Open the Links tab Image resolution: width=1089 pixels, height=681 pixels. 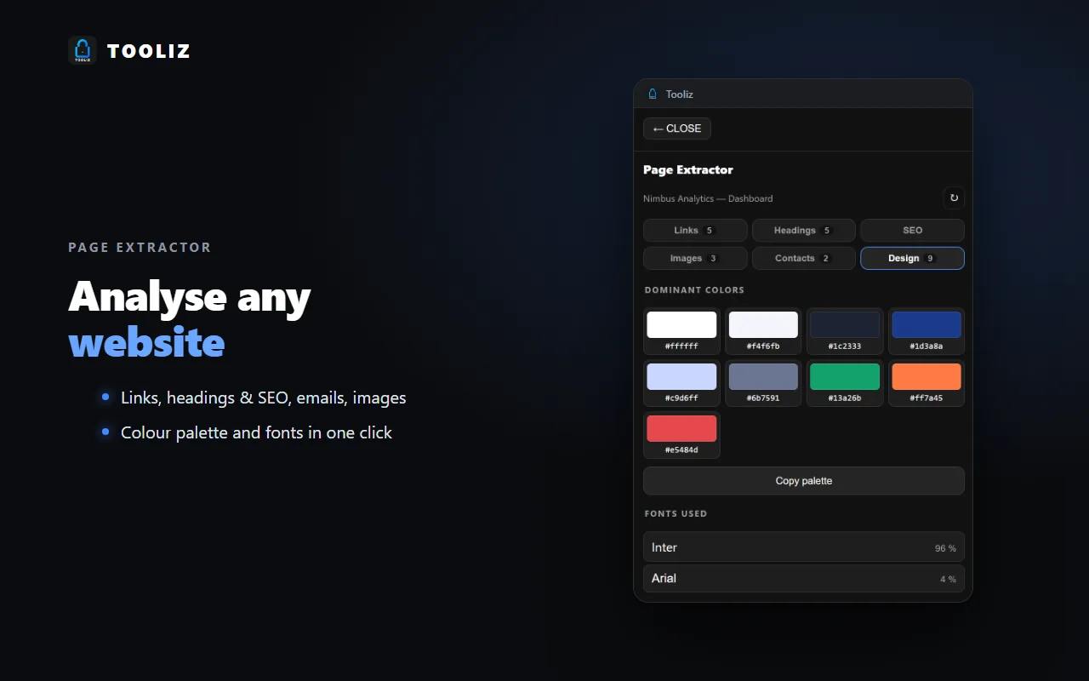[695, 230]
